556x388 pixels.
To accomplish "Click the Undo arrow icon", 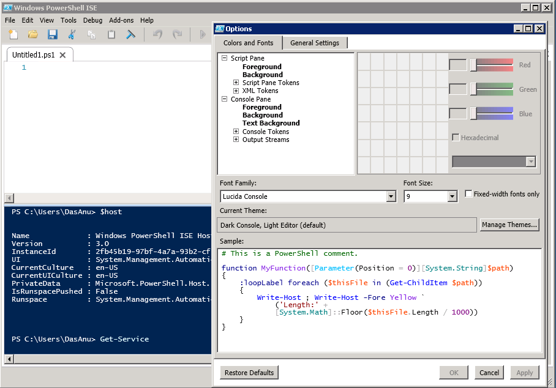I will pyautogui.click(x=157, y=34).
